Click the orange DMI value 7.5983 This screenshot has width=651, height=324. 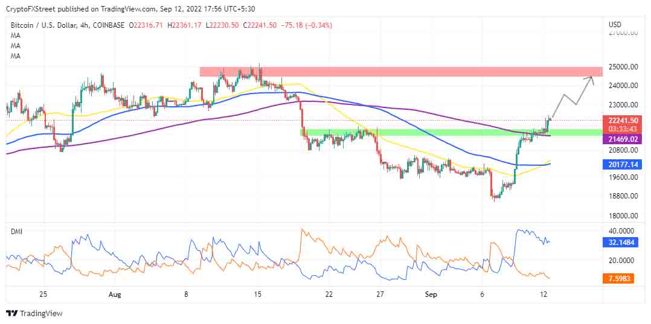[x=618, y=278]
